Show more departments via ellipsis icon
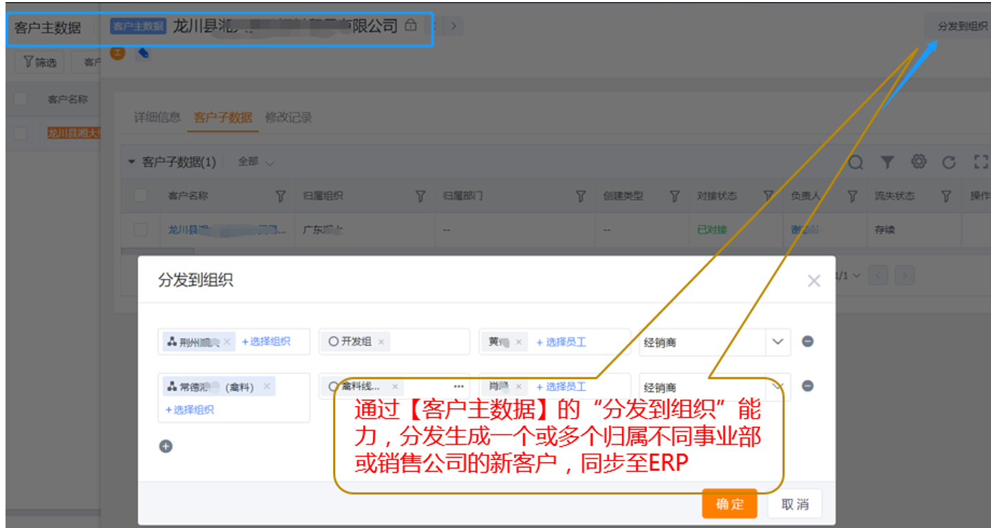 (459, 387)
